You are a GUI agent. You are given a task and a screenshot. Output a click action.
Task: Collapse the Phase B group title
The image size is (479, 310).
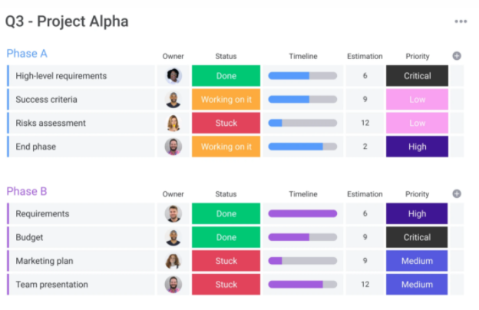27,192
